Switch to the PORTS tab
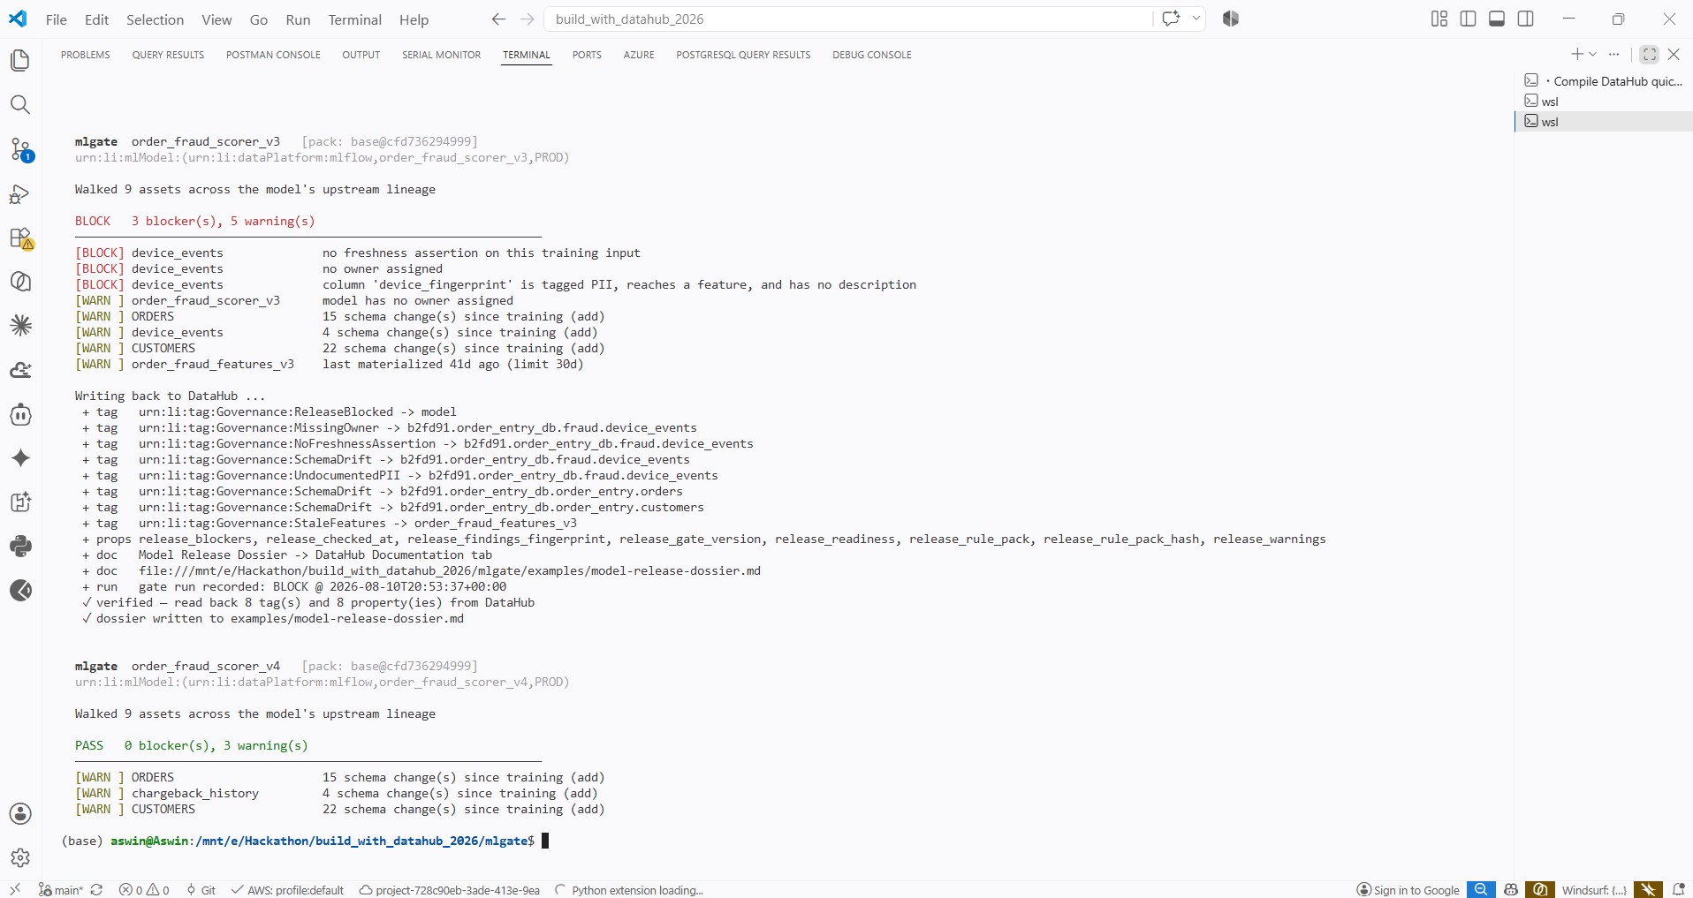1693x898 pixels. (x=587, y=55)
